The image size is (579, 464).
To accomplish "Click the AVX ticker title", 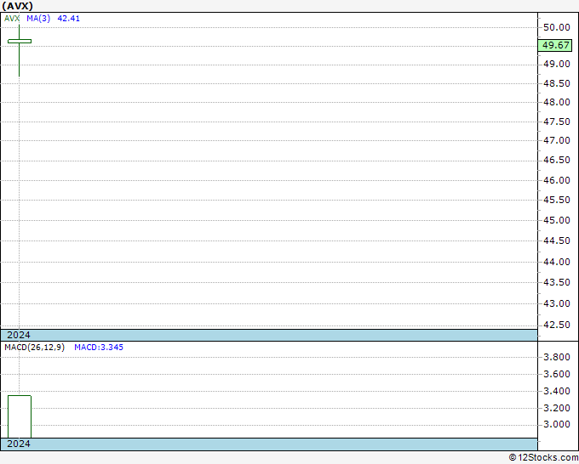I will pos(17,6).
